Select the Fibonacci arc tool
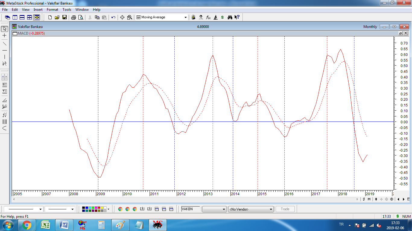Screen dimensions: 412x231 tap(5, 128)
